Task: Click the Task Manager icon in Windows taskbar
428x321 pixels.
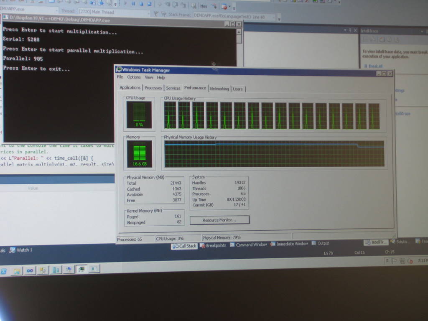Action: pos(82,269)
